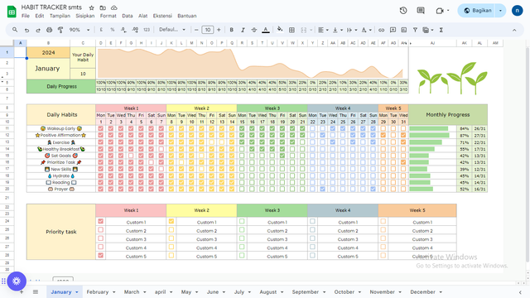530x298 pixels.
Task: Open borders options
Action: pos(291,30)
